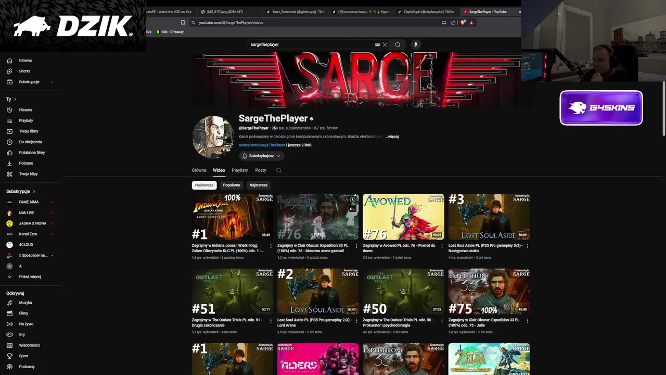The image size is (666, 375).
Task: Search within channel magnifier icon
Action: click(279, 170)
